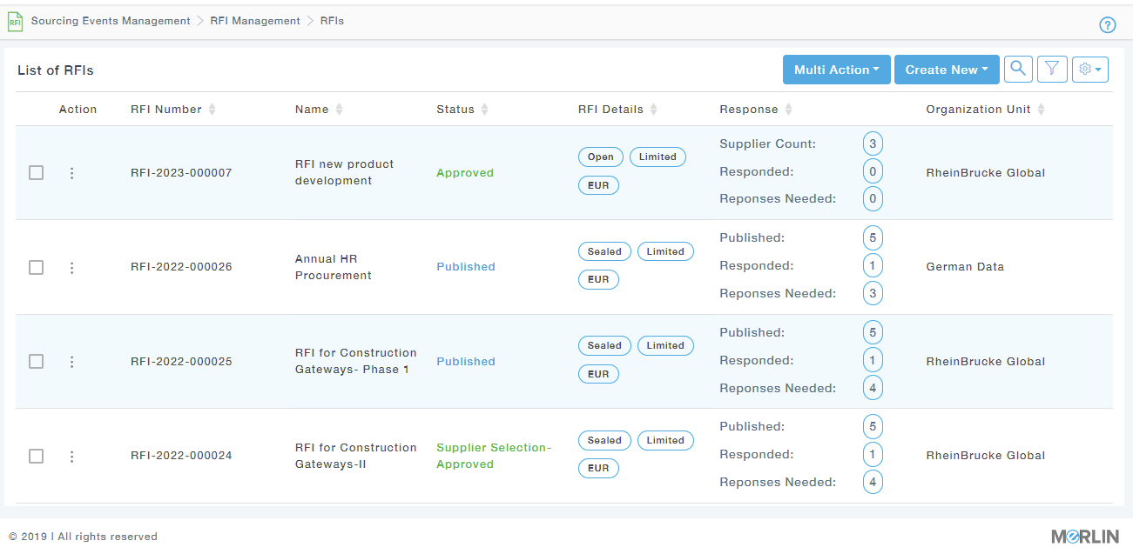1133x554 pixels.
Task: Click the Limited tag on Annual HR Procurement
Action: click(x=665, y=251)
